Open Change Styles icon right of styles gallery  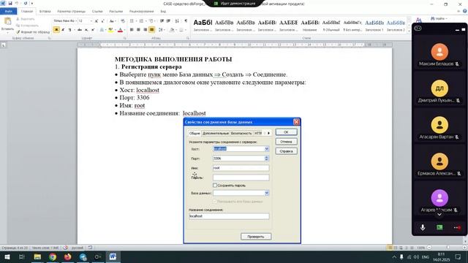click(419, 20)
